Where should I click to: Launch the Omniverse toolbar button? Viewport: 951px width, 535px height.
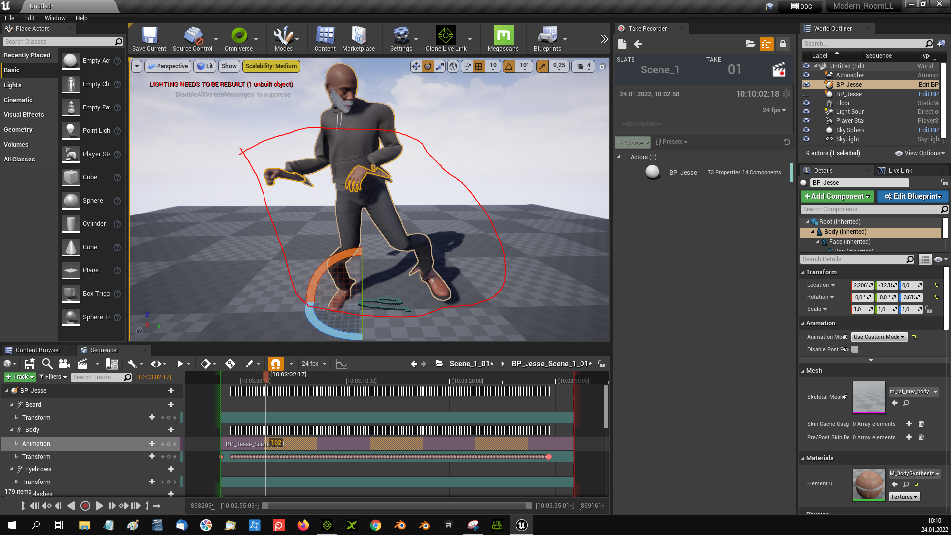click(x=239, y=39)
